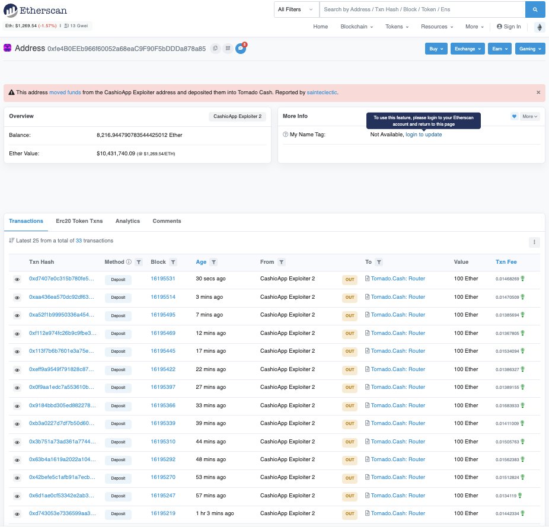The height and width of the screenshot is (527, 549).
Task: Add address to favorites heart icon
Action: pos(514,116)
